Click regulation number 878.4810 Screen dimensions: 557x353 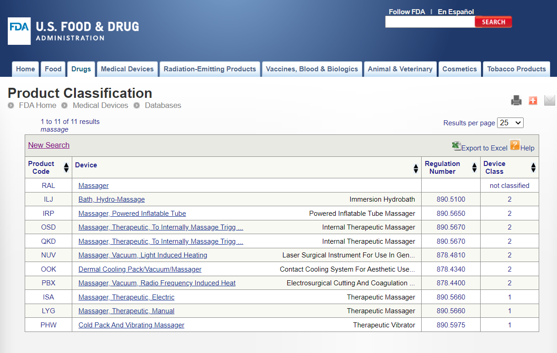point(451,255)
